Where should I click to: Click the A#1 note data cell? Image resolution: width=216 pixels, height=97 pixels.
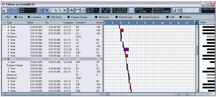(78, 62)
